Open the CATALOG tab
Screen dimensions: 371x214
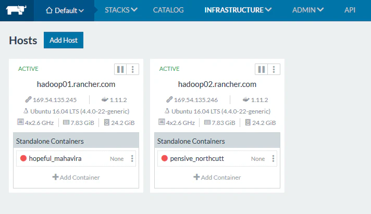pyautogui.click(x=168, y=10)
